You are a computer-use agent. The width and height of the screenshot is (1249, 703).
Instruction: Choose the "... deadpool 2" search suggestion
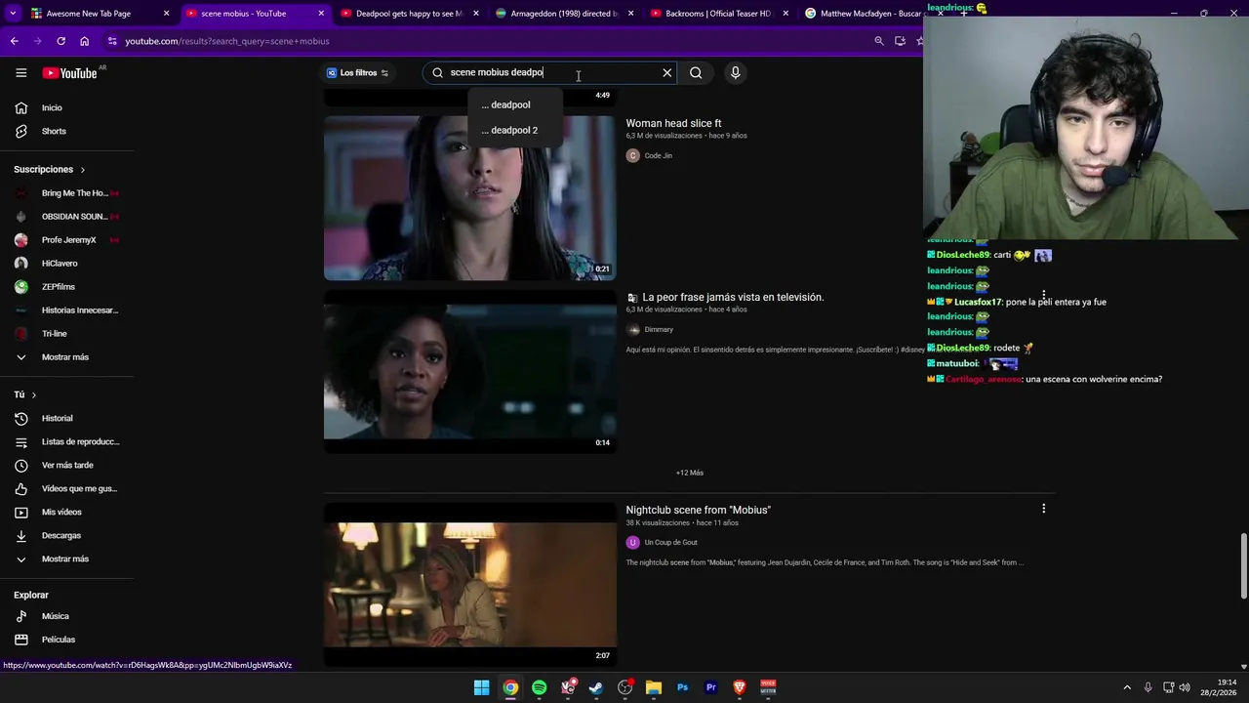pyautogui.click(x=515, y=130)
